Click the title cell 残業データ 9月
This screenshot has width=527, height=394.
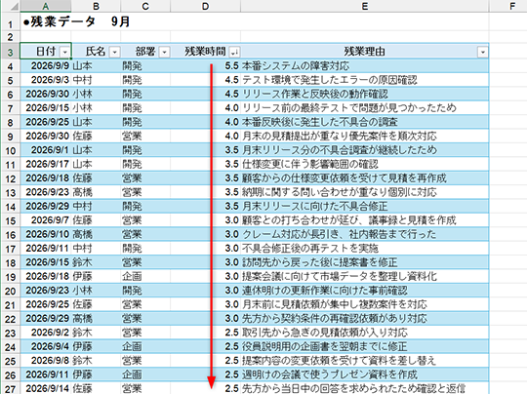click(77, 22)
